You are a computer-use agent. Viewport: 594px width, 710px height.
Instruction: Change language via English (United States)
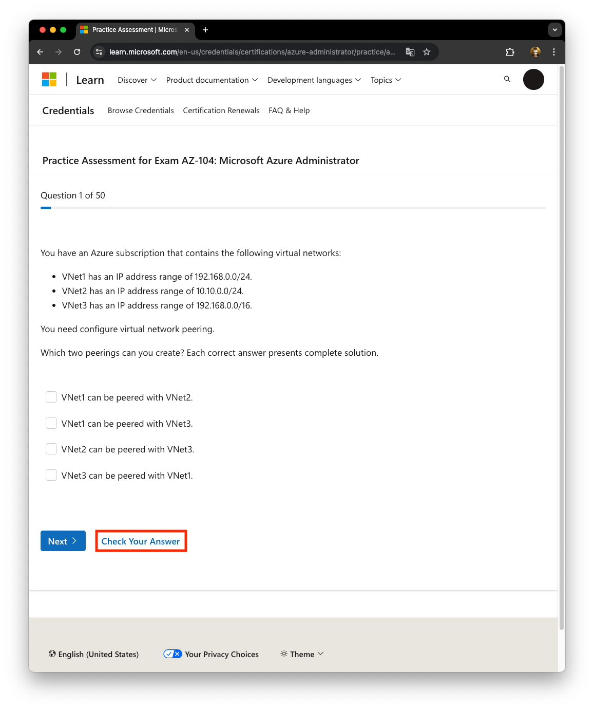[x=93, y=654]
